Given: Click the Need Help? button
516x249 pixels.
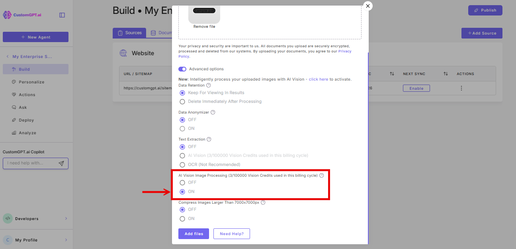Looking at the screenshot, I should 232,234.
